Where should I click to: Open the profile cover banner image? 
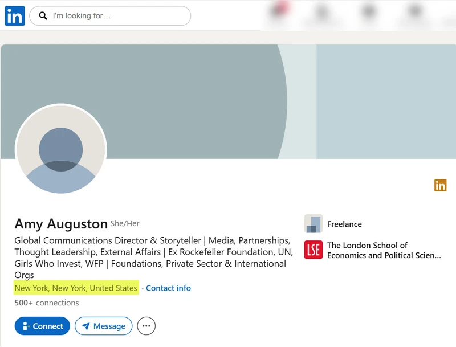point(228,102)
